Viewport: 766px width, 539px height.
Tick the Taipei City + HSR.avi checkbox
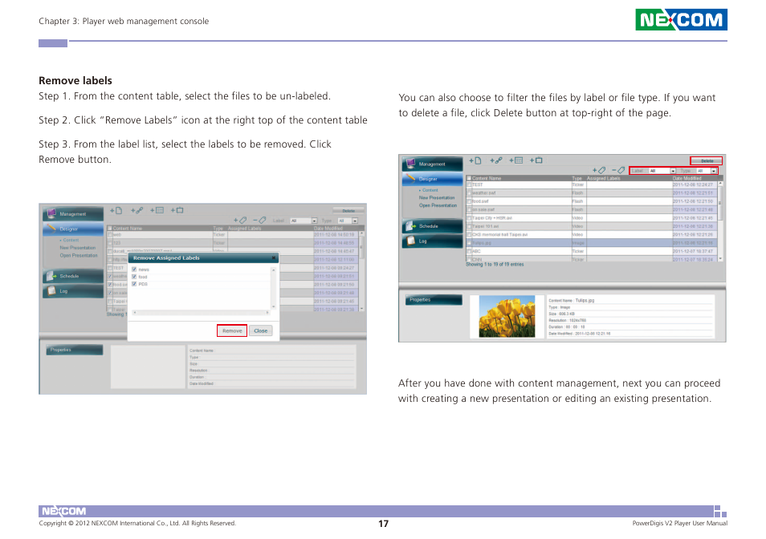pos(469,218)
